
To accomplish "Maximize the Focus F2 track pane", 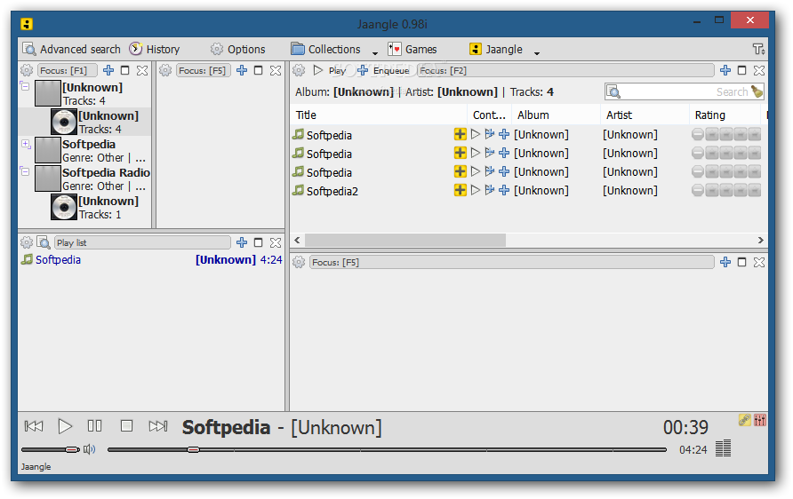I will pos(742,70).
